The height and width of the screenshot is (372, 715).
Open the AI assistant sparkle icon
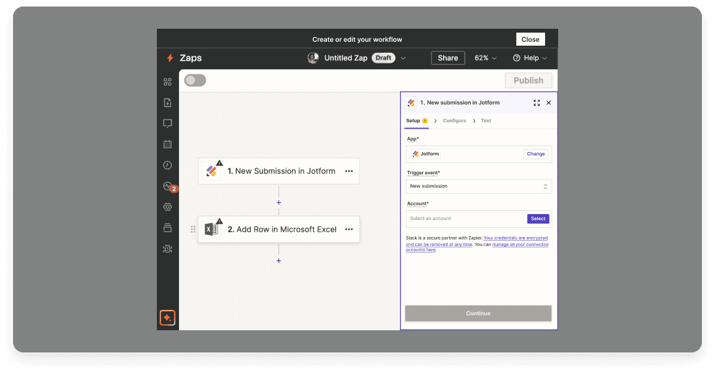[x=167, y=318]
